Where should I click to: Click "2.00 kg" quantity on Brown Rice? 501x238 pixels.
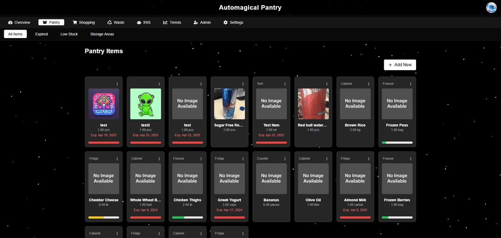355,130
